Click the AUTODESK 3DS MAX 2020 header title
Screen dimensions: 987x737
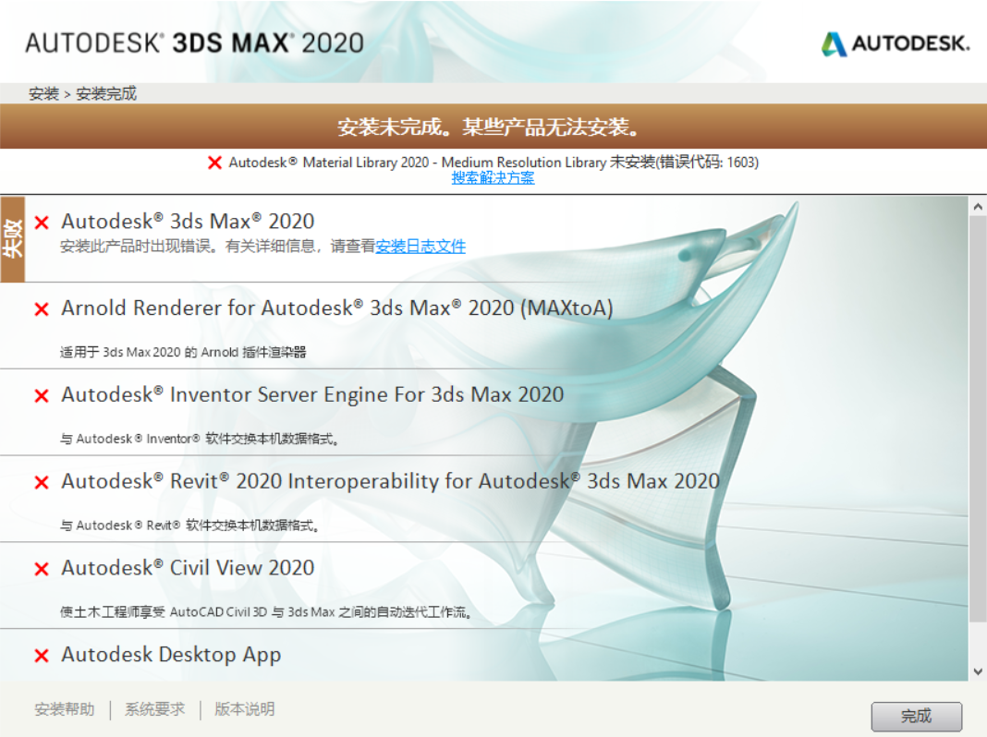click(x=194, y=43)
